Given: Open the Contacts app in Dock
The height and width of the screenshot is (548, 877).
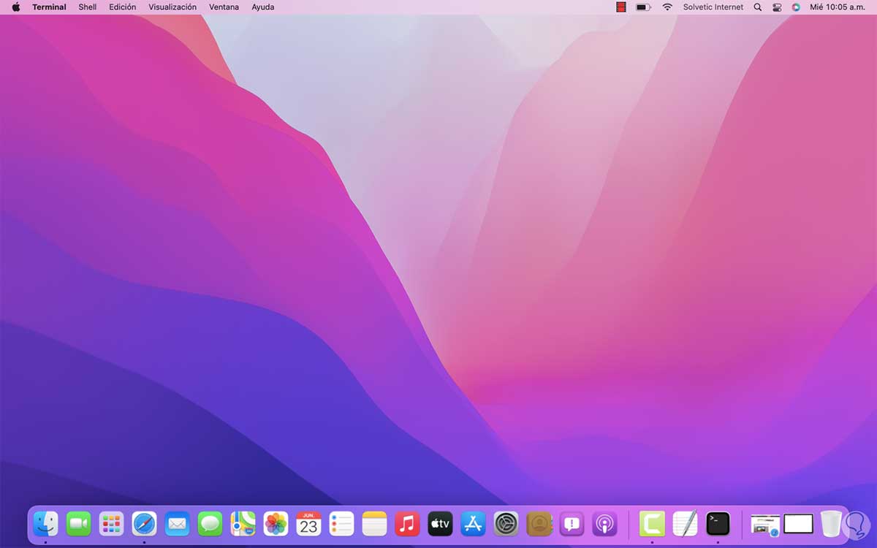Looking at the screenshot, I should pos(539,524).
